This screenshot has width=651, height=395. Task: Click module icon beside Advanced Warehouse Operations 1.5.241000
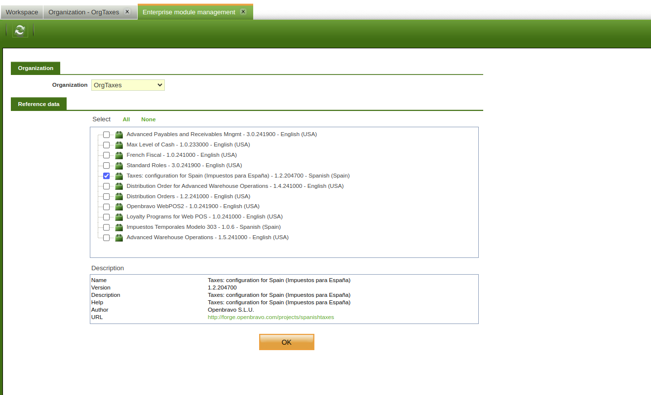[119, 238]
